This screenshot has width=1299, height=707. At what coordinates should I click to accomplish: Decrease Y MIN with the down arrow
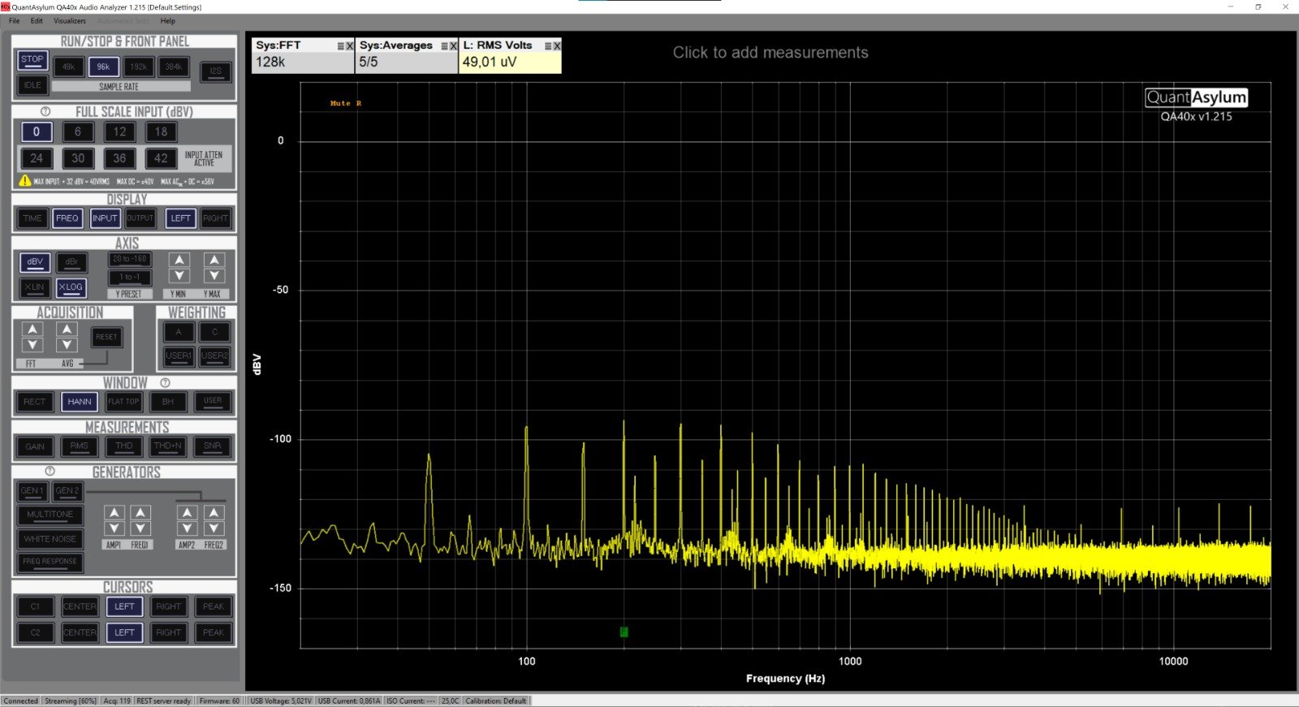[179, 277]
